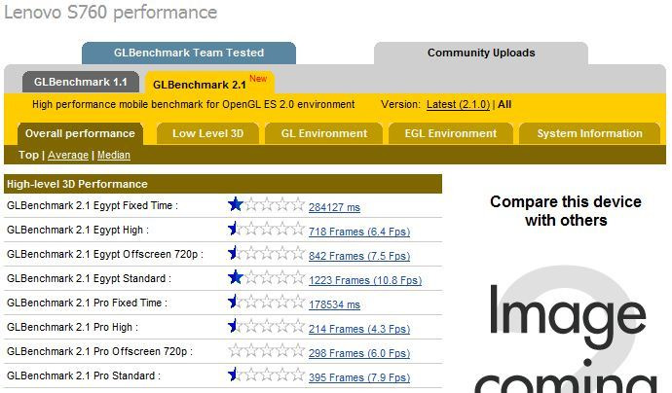Click the Latest (2.1.0) version link
Screen dimensions: 672x393
458,104
